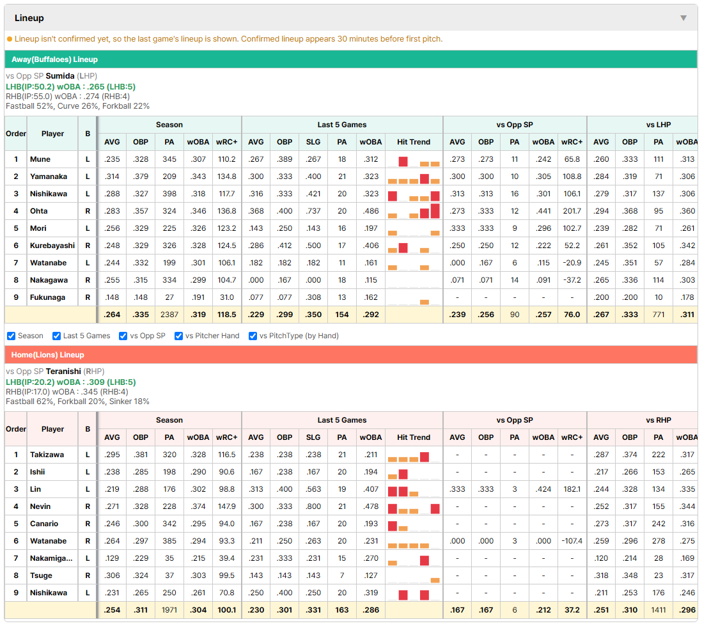Toggle the vs Opp SP checkbox
This screenshot has height=626, width=702.
click(x=123, y=336)
